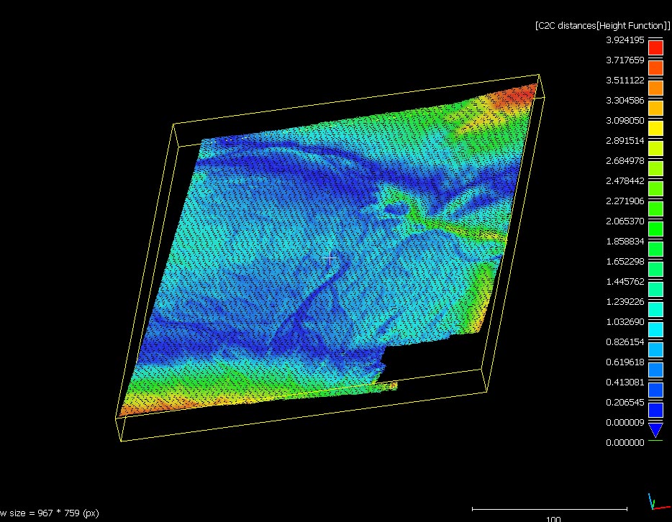Screen dimensions: 672x522
Task: Click the orange swatch beside 3.511122
Action: 655,88
